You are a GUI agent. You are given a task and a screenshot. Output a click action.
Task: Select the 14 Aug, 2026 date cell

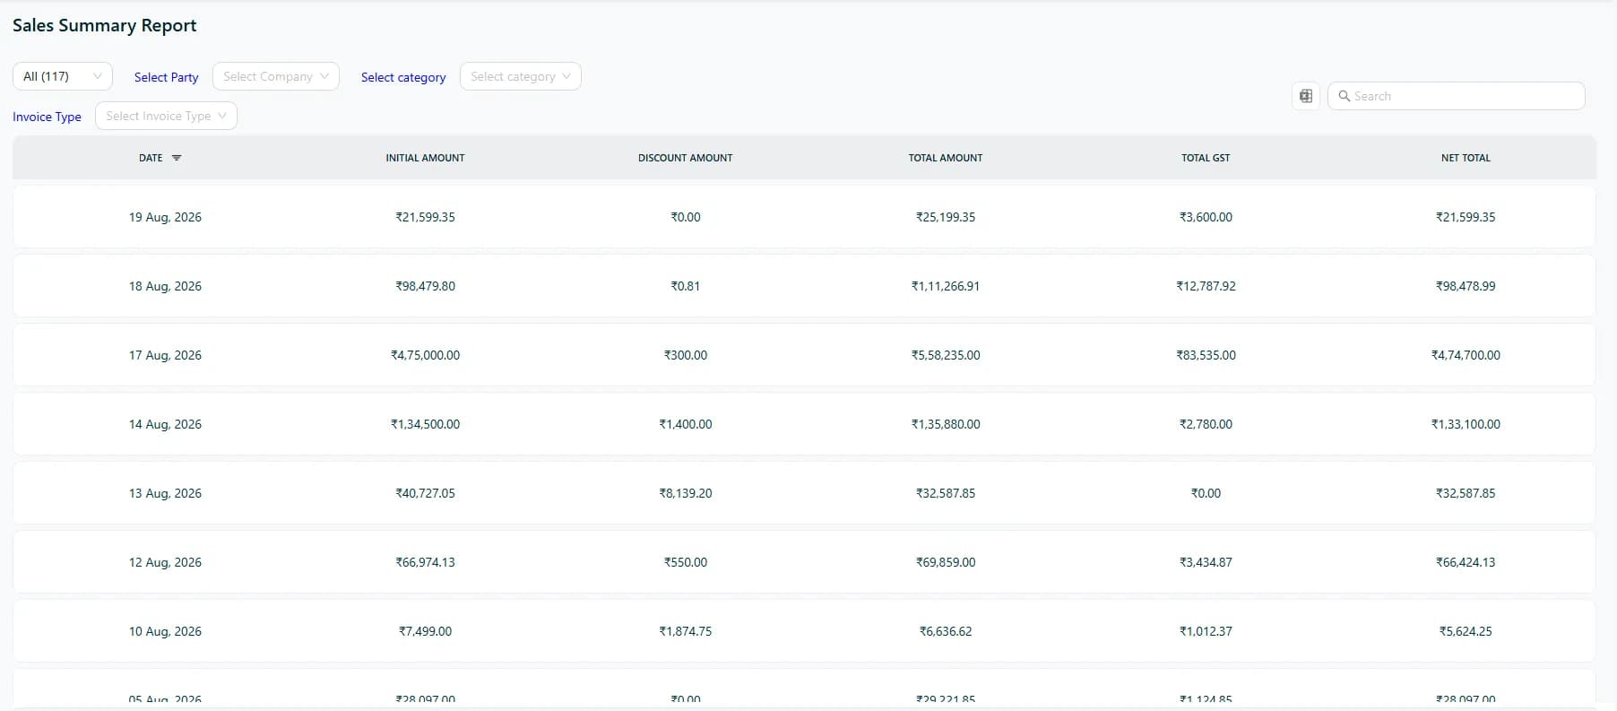[x=165, y=424]
